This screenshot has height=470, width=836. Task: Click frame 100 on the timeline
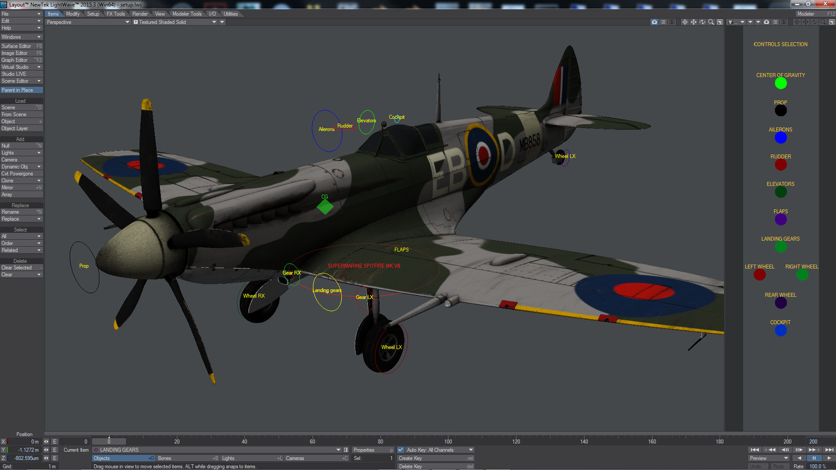pyautogui.click(x=448, y=441)
